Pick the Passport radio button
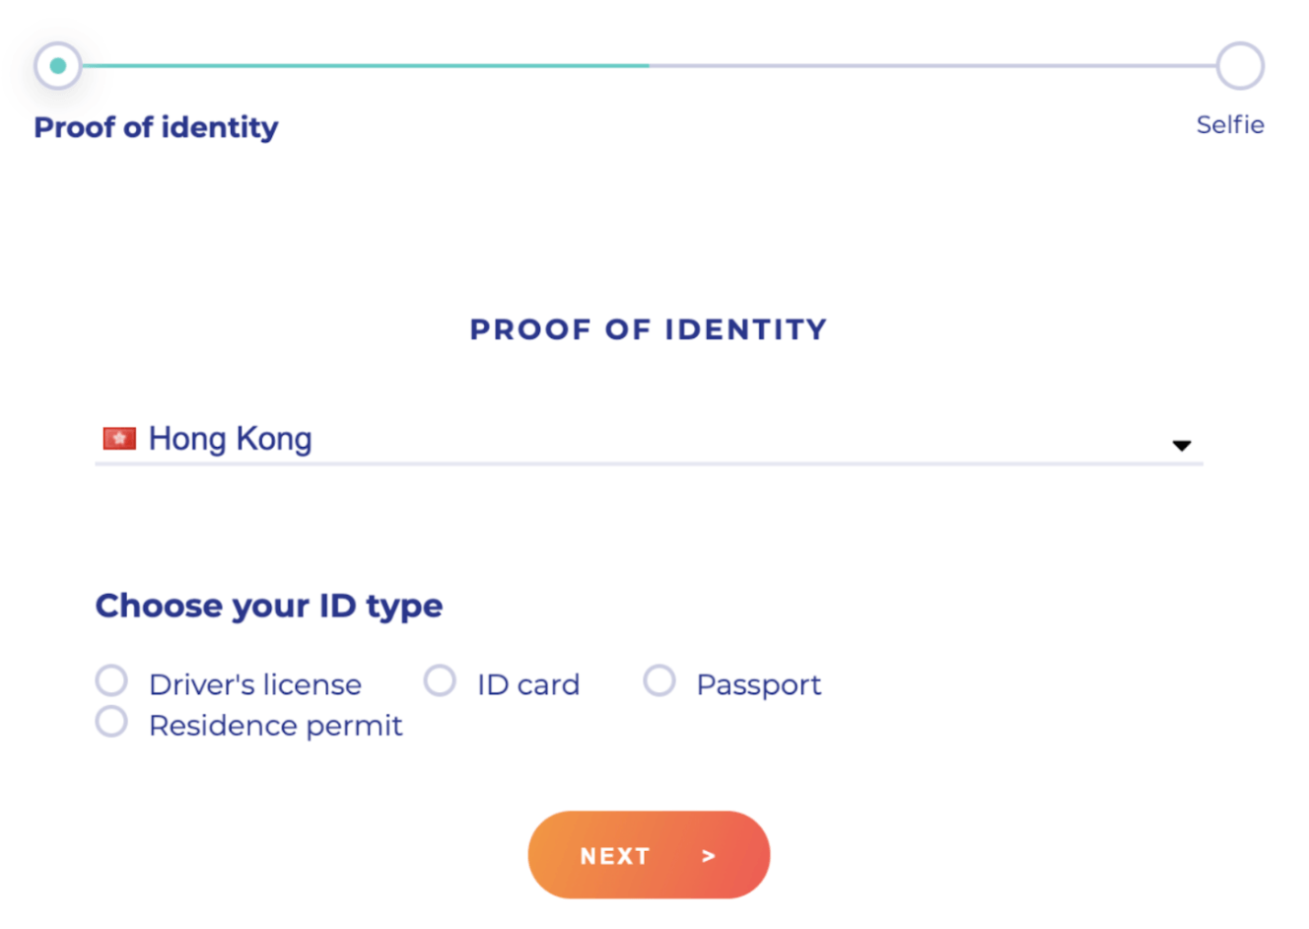 (x=659, y=680)
